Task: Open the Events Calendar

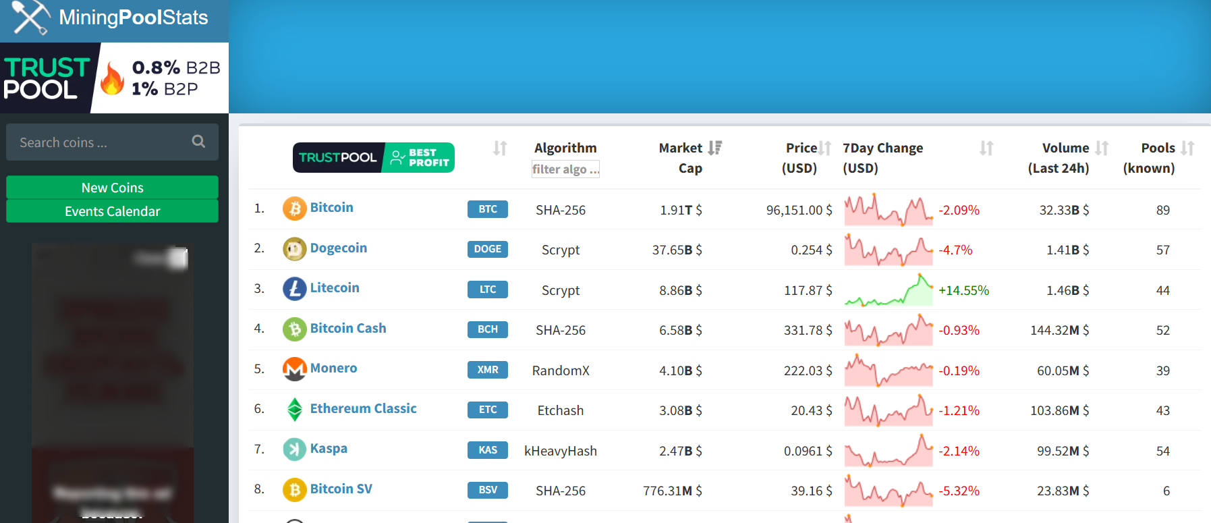Action: click(112, 211)
